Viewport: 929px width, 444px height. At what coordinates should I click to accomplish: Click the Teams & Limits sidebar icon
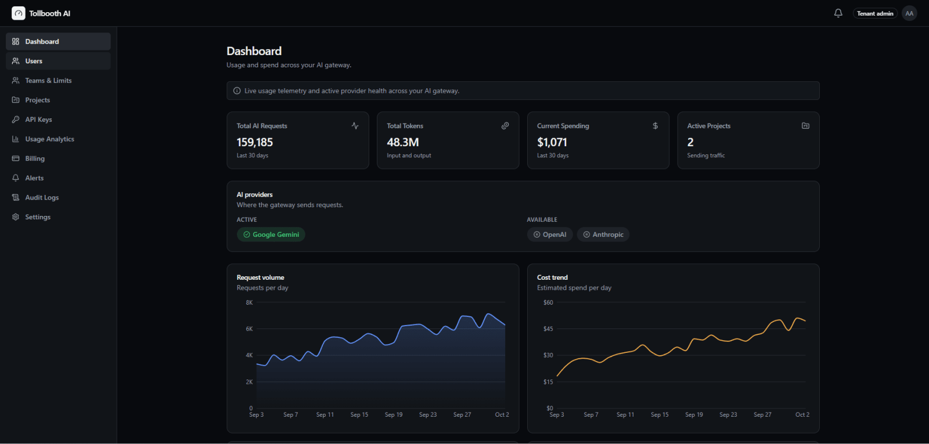16,81
